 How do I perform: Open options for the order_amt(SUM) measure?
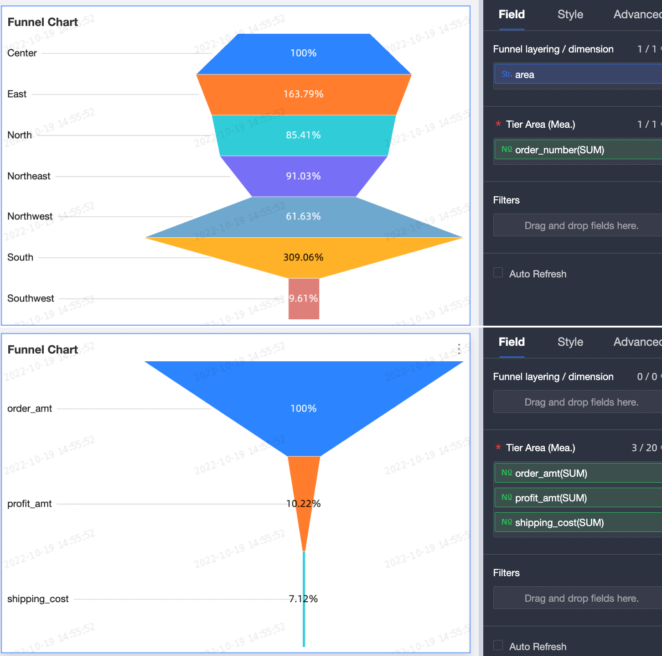pos(577,473)
